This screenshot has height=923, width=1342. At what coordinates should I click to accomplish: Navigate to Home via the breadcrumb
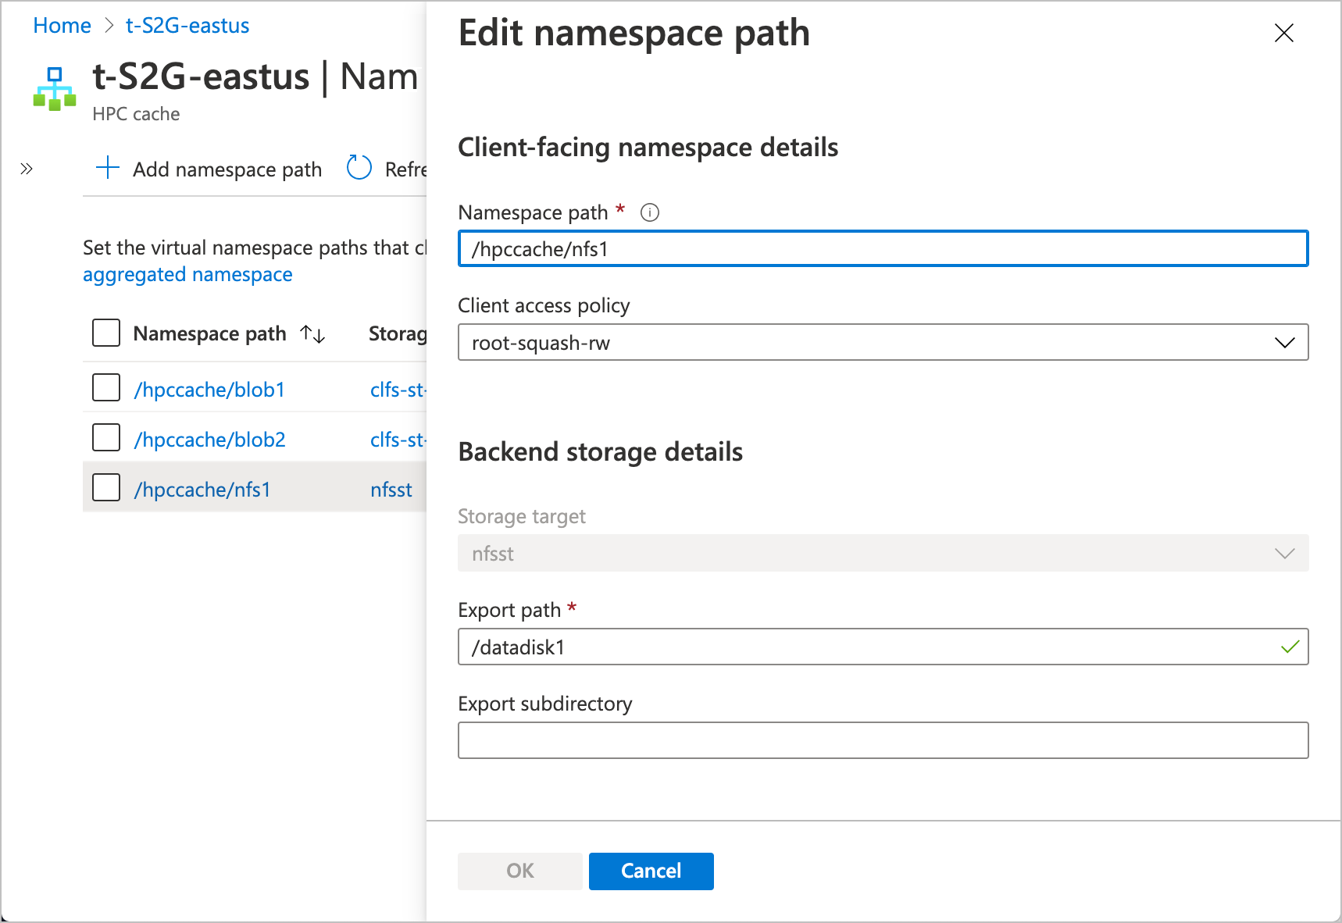pos(62,25)
